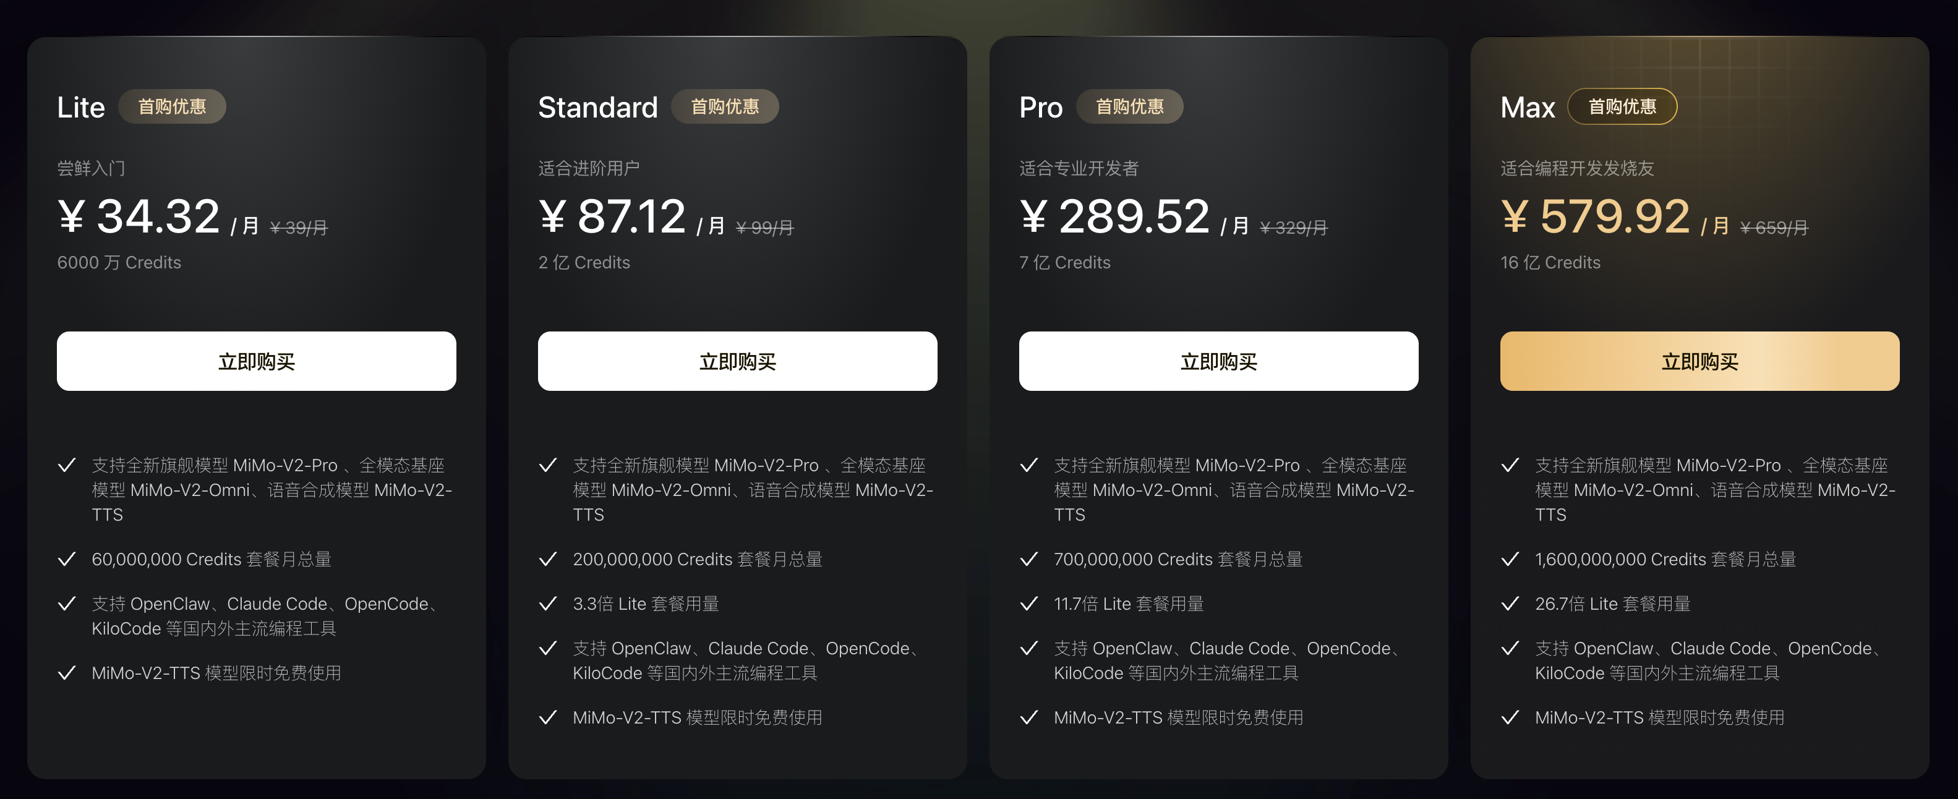Click the Lite plan title text
1958x799 pixels.
tap(80, 107)
